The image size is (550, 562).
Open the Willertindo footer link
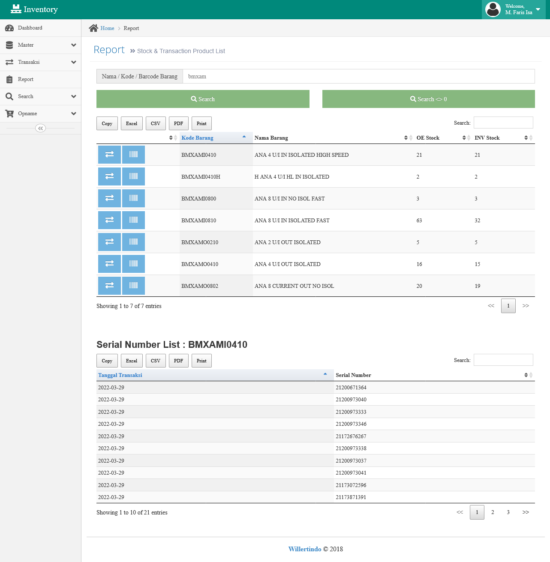click(305, 549)
